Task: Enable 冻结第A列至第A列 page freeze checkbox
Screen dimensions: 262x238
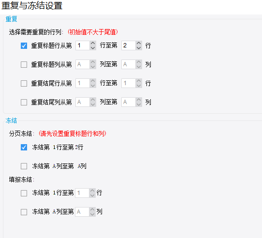Action: click(24, 166)
